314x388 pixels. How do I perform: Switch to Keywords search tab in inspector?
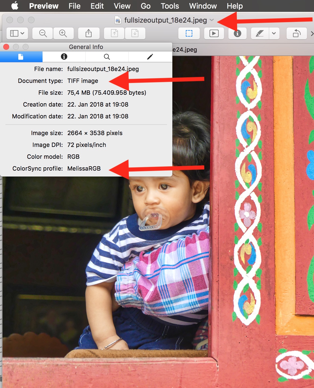tap(107, 57)
